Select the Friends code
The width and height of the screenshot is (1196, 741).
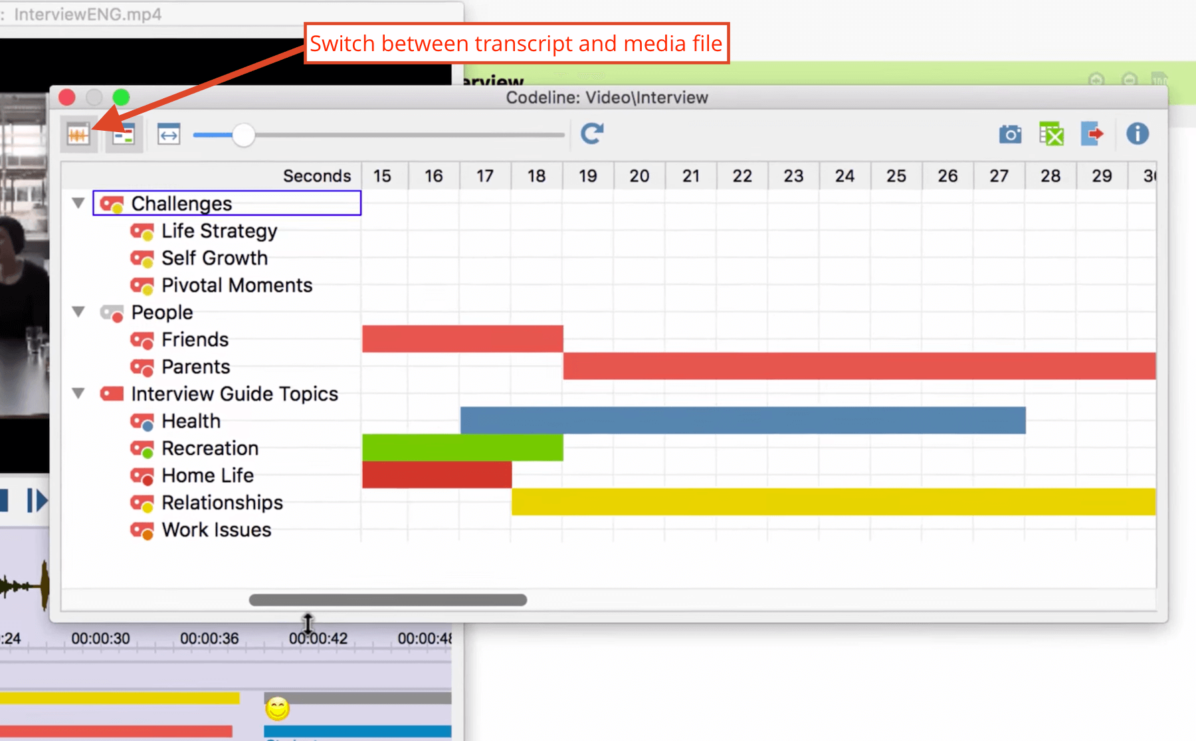(x=195, y=339)
